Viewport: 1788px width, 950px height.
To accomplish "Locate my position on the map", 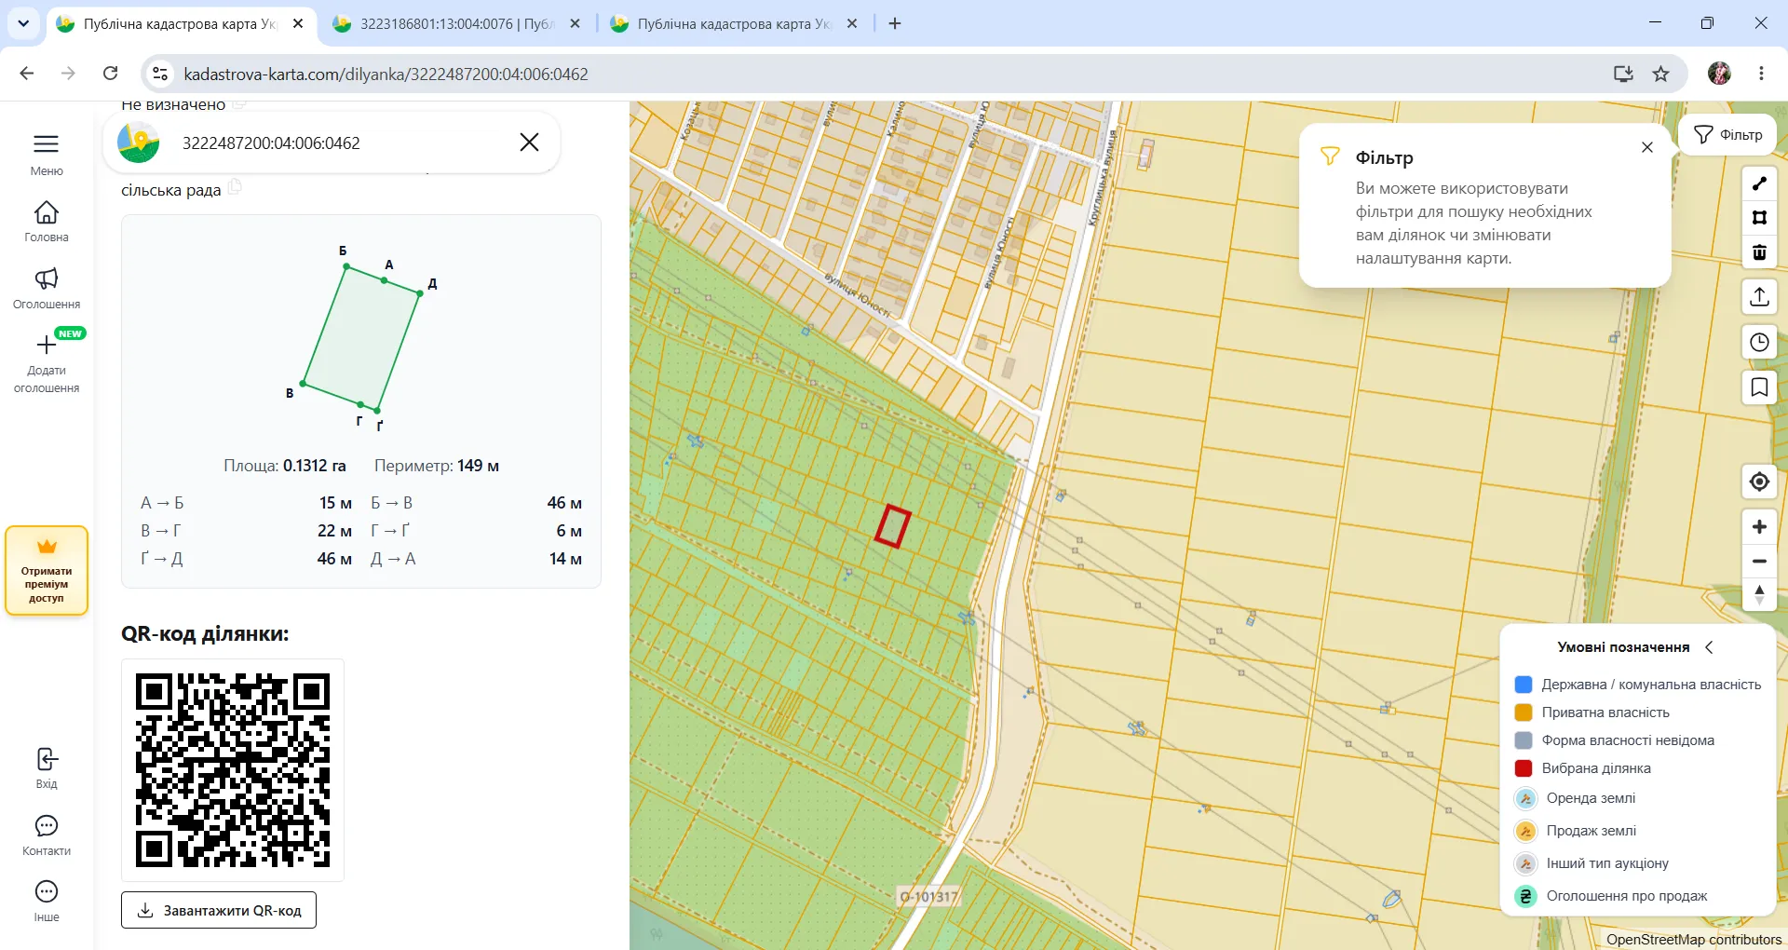I will [x=1759, y=482].
